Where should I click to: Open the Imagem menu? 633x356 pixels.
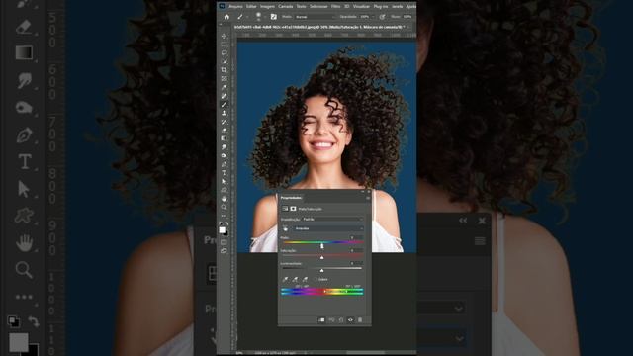click(267, 7)
